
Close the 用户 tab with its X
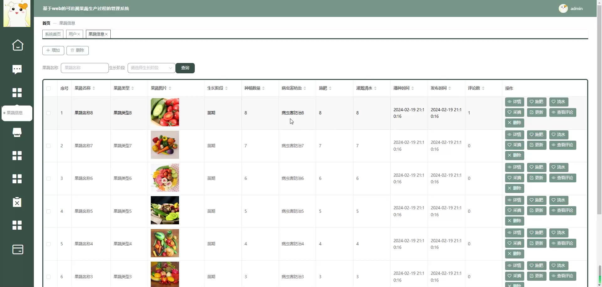(x=79, y=34)
